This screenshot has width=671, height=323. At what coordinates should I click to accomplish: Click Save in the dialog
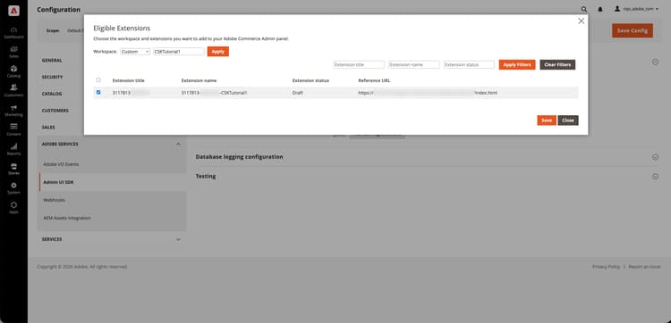[547, 120]
